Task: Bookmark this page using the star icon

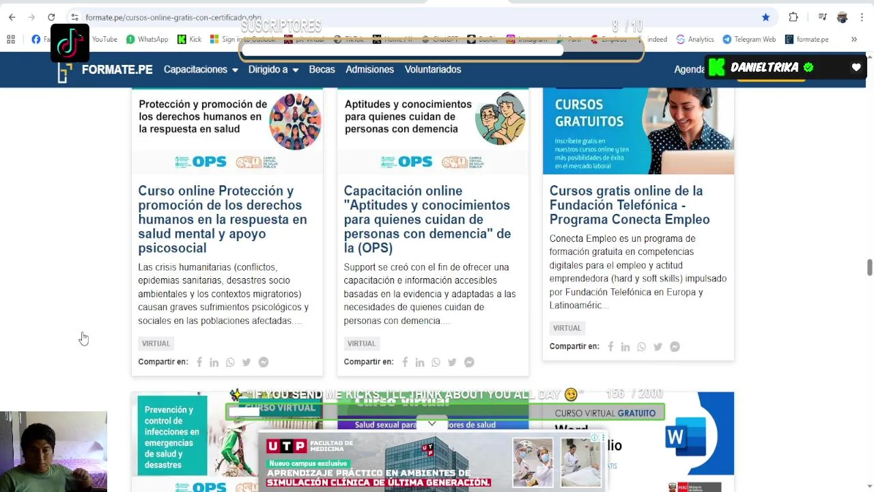Action: [x=765, y=17]
